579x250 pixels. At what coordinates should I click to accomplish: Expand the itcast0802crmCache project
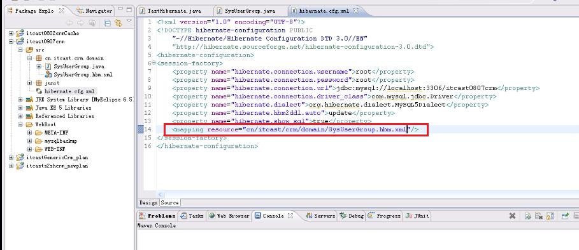[11, 33]
